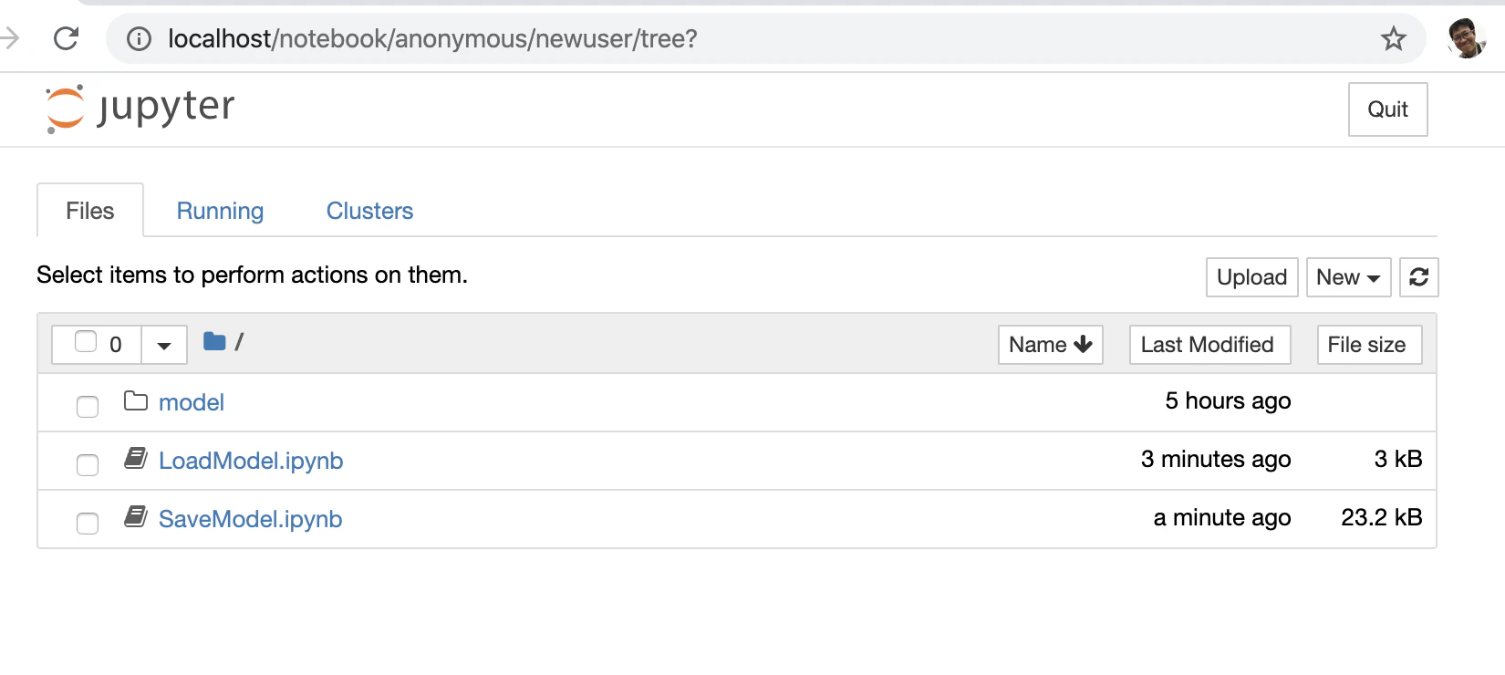Check the box for SaveModel.ipynb

point(88,523)
